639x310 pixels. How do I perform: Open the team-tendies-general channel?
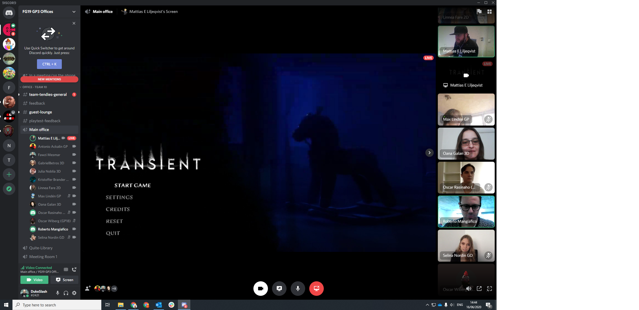[x=48, y=95]
